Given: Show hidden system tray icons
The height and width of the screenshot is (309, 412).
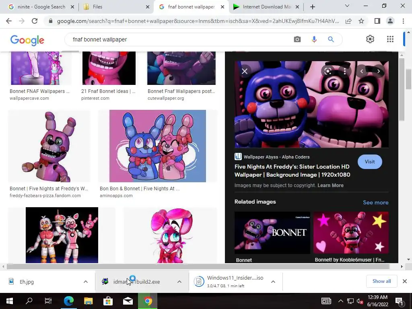Looking at the screenshot, I should [340, 301].
